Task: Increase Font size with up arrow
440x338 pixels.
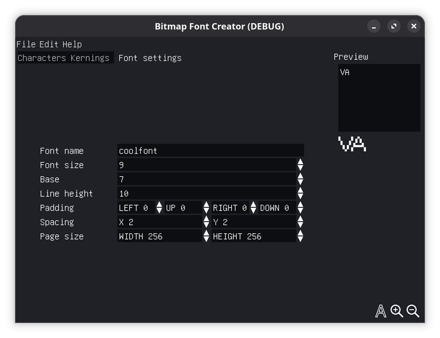Action: pos(300,162)
